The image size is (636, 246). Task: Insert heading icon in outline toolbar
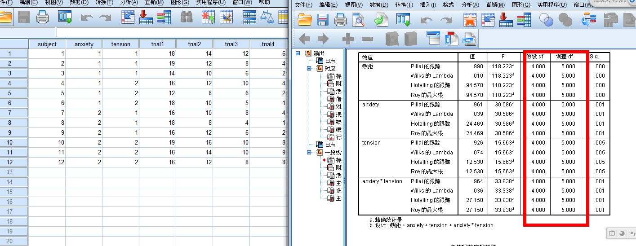(x=433, y=39)
